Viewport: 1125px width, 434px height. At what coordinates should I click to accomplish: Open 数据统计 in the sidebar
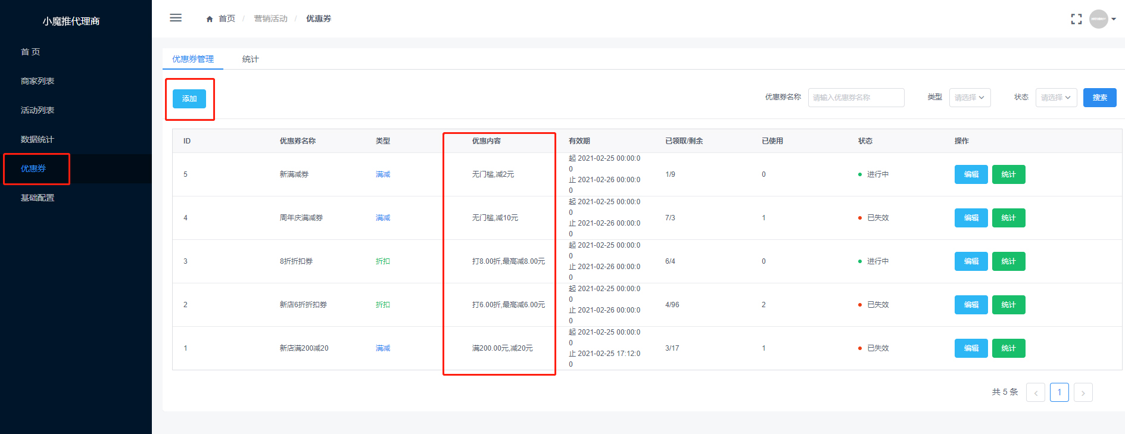(x=38, y=139)
